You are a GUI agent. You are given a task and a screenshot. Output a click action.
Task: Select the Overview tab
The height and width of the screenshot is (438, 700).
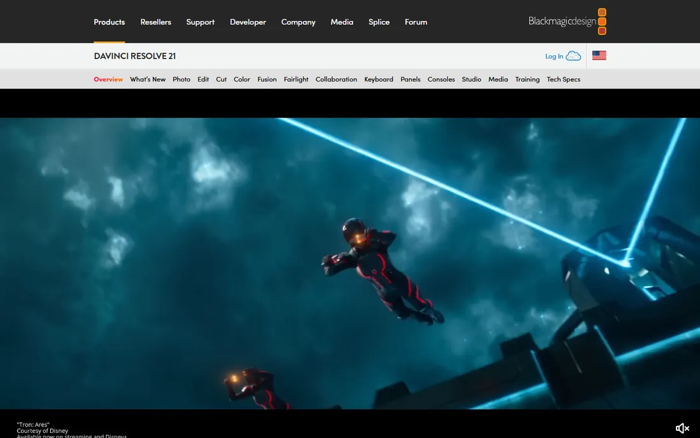point(108,79)
